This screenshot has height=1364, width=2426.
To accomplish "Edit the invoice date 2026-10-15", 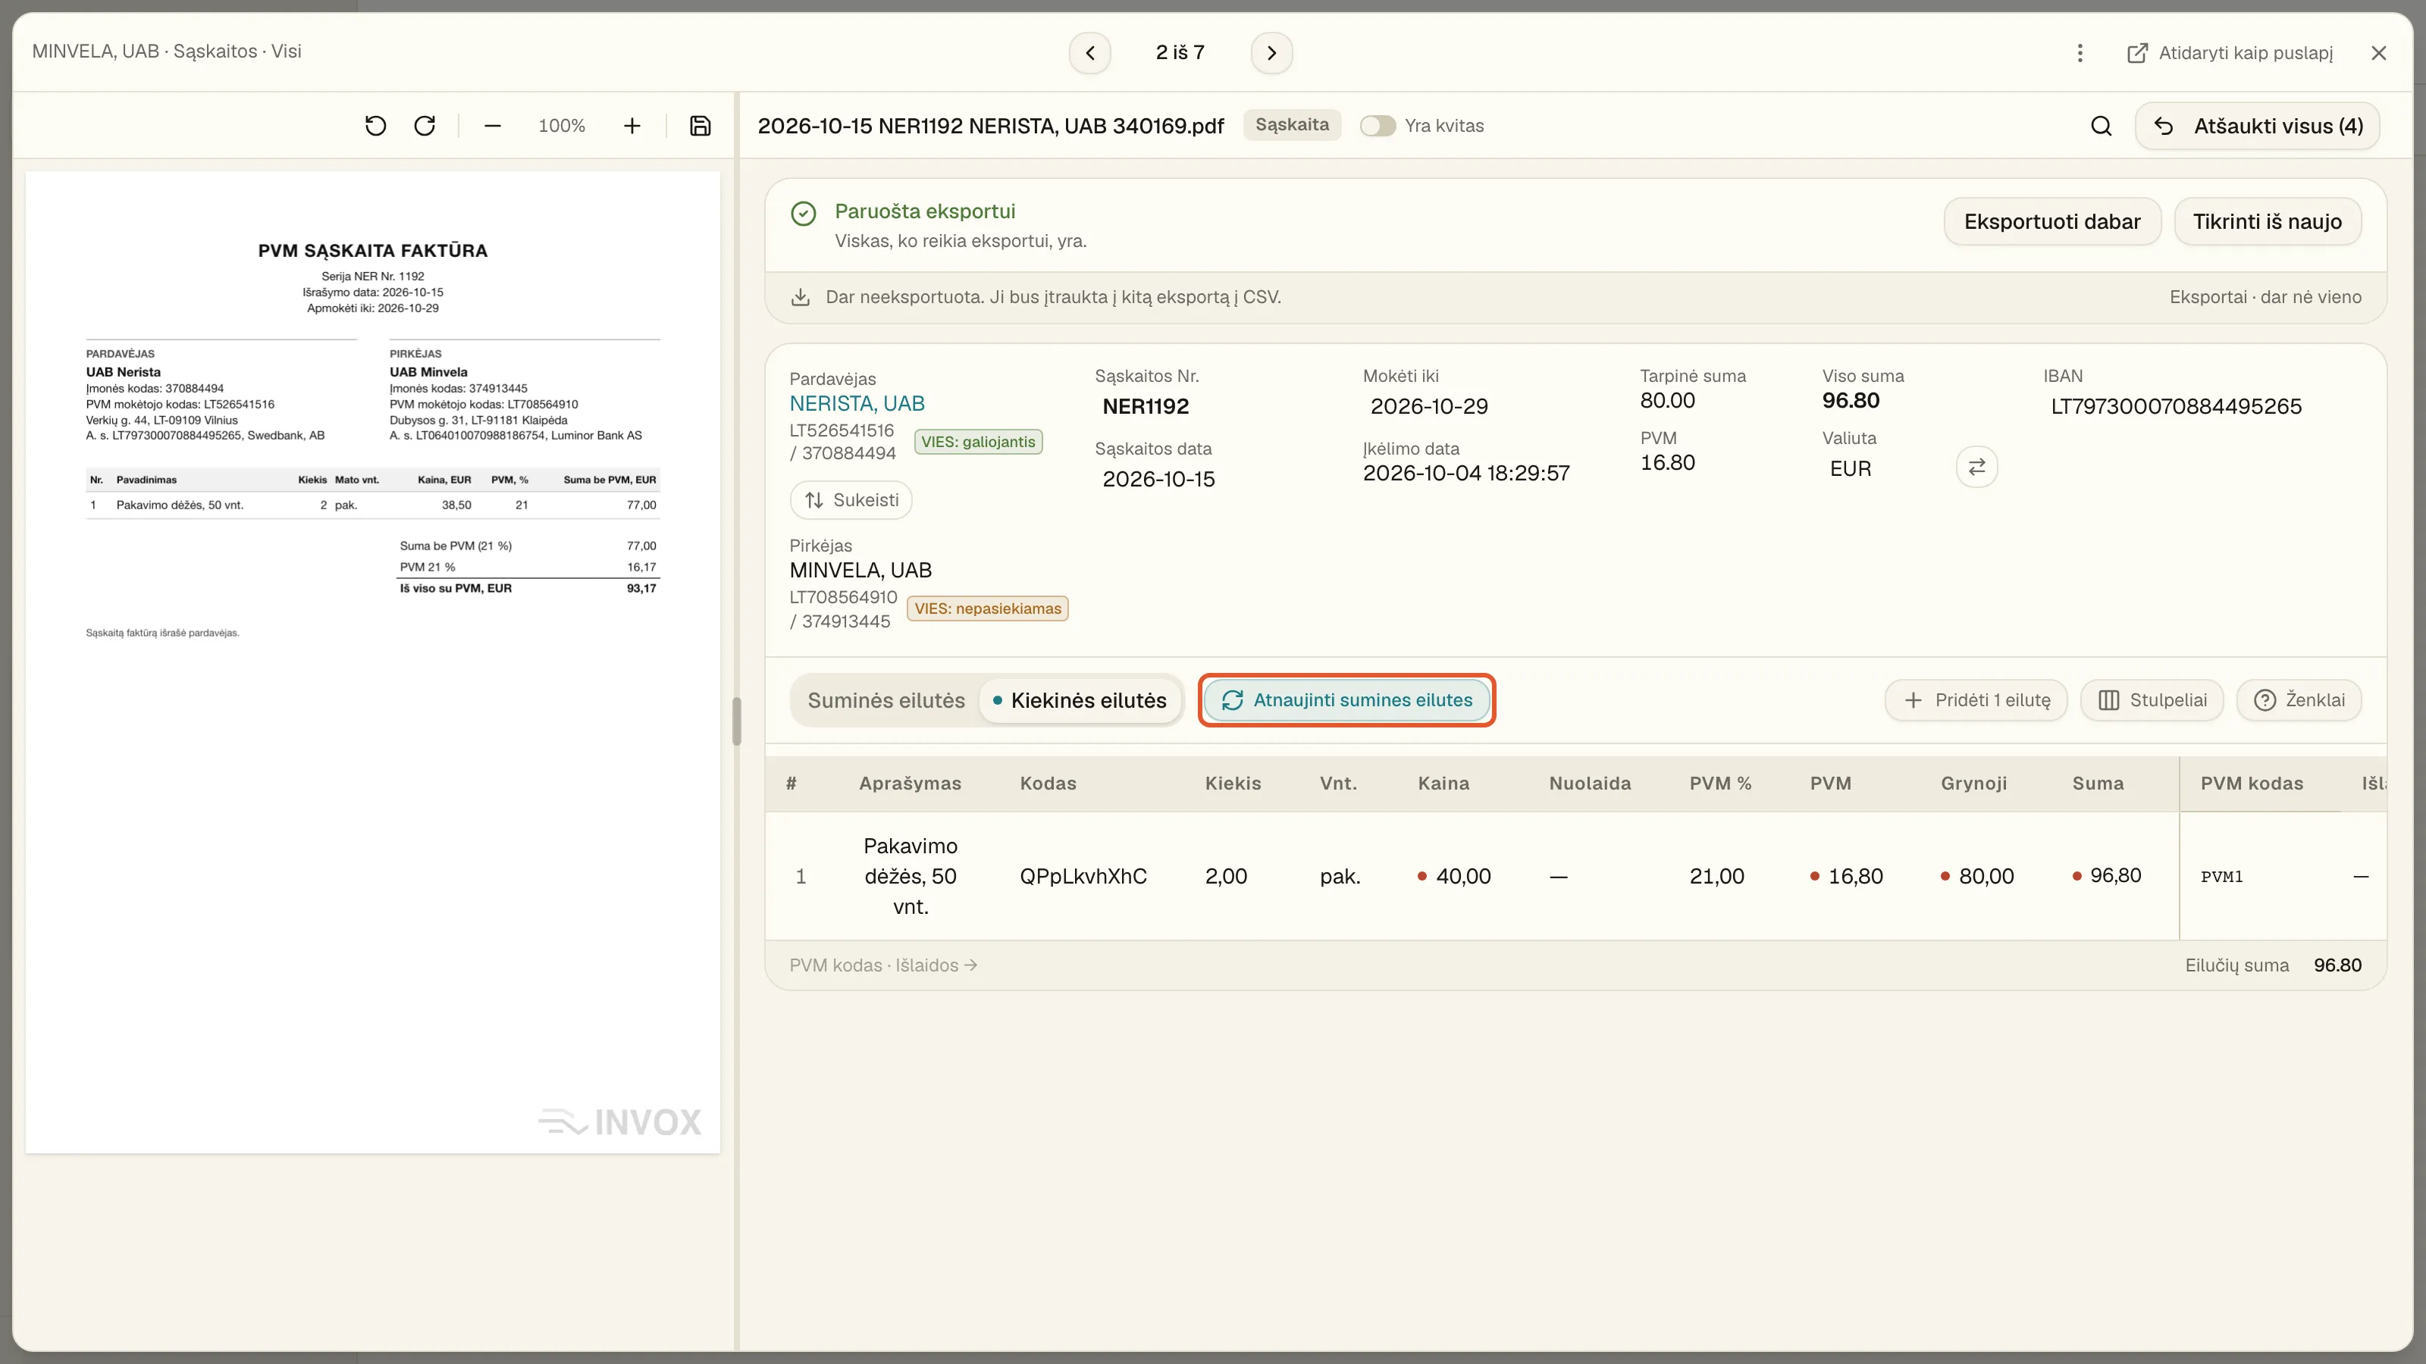I will tap(1158, 479).
